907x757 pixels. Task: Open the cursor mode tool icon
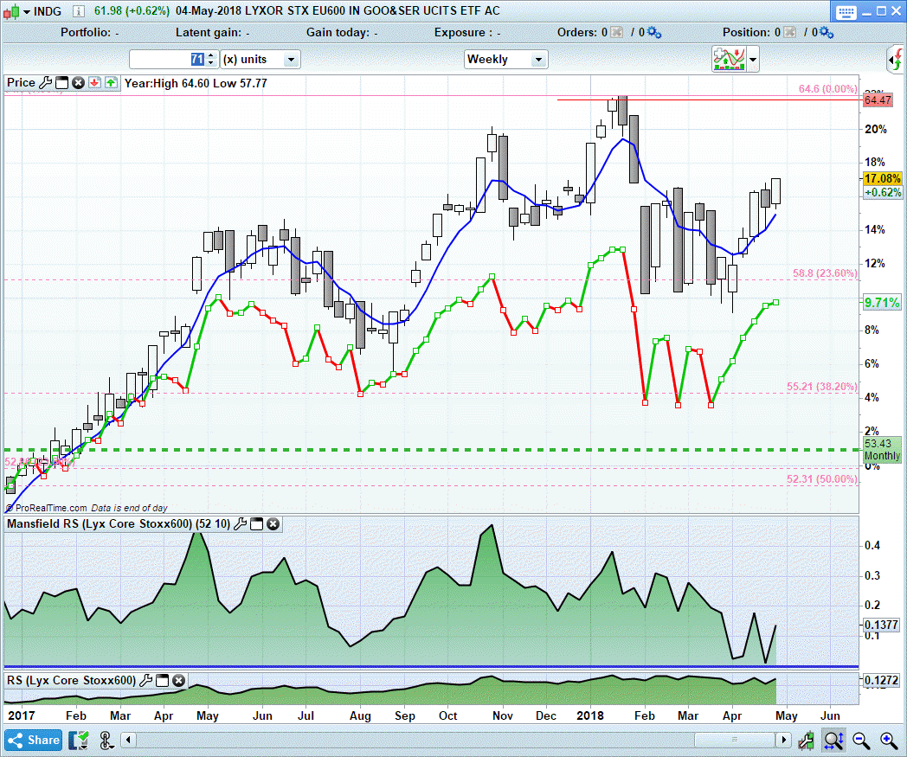point(106,741)
